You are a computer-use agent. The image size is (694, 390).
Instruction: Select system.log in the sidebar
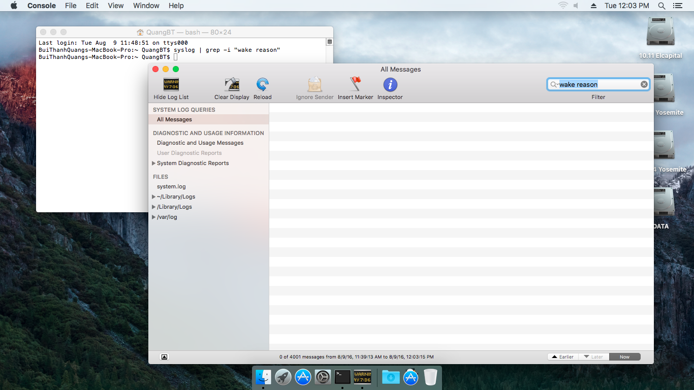[x=171, y=187]
